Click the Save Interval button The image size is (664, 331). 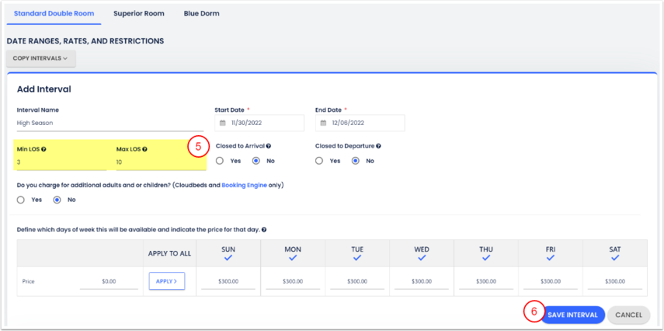pos(572,315)
